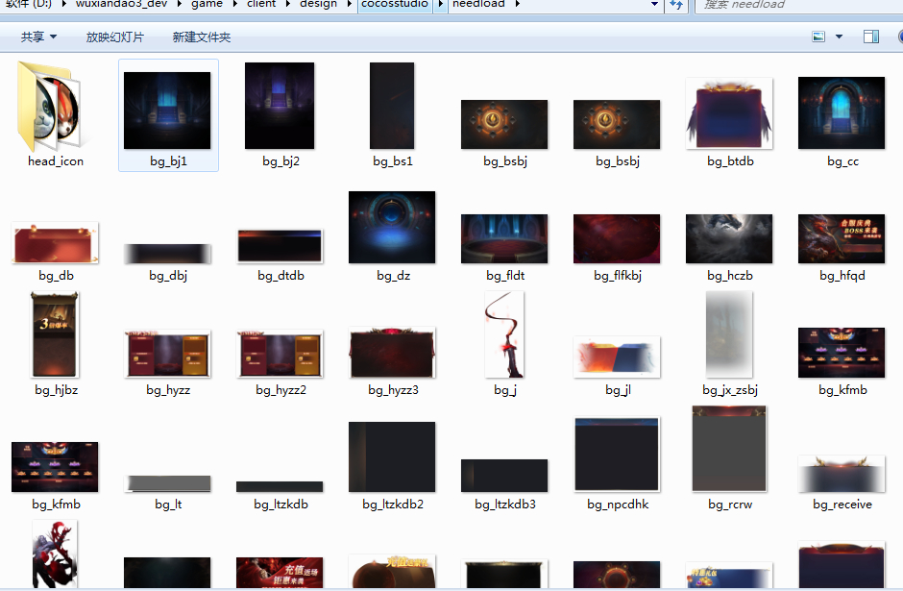Toggle the preview pane icon
903x591 pixels.
871,37
